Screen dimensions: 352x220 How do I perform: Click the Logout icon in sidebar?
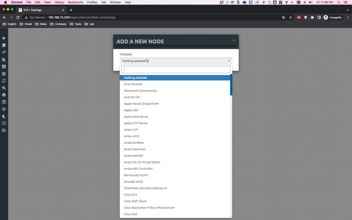click(x=4, y=130)
